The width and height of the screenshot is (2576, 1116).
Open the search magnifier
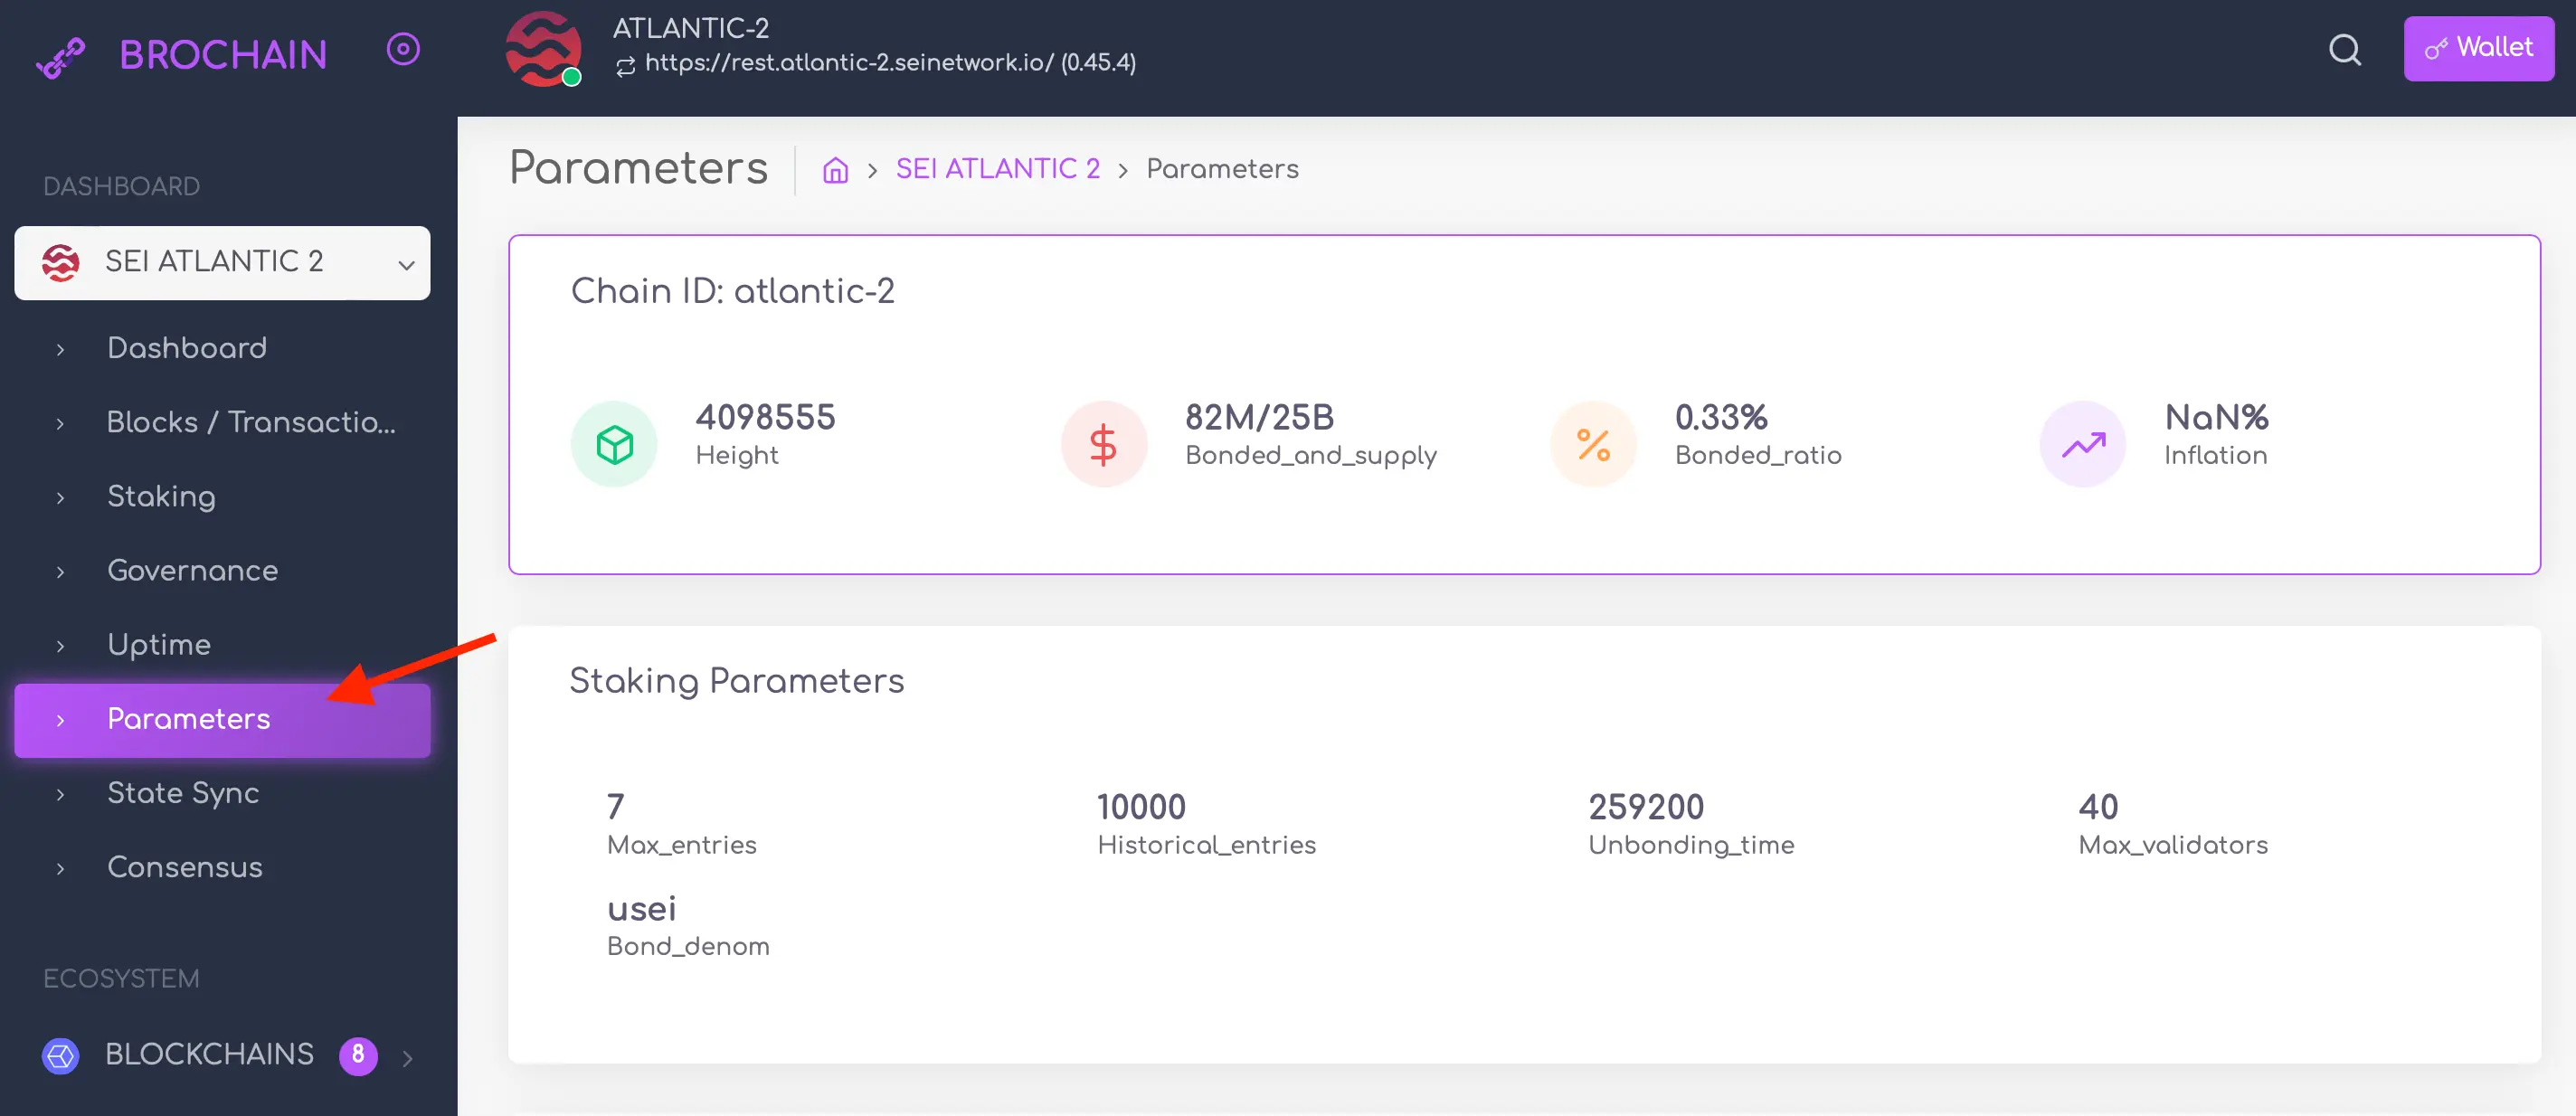point(2344,49)
